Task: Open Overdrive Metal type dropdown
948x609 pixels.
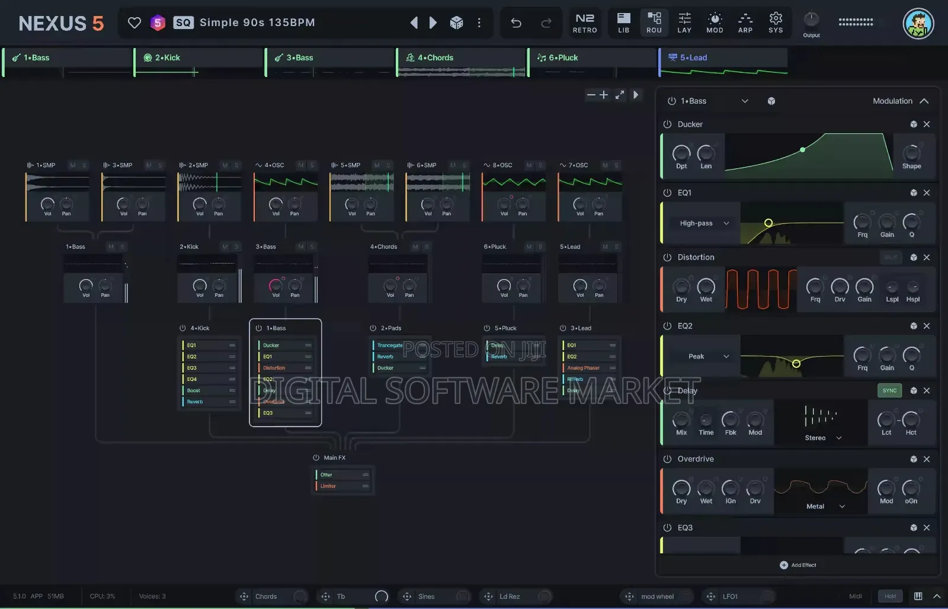Action: click(825, 507)
